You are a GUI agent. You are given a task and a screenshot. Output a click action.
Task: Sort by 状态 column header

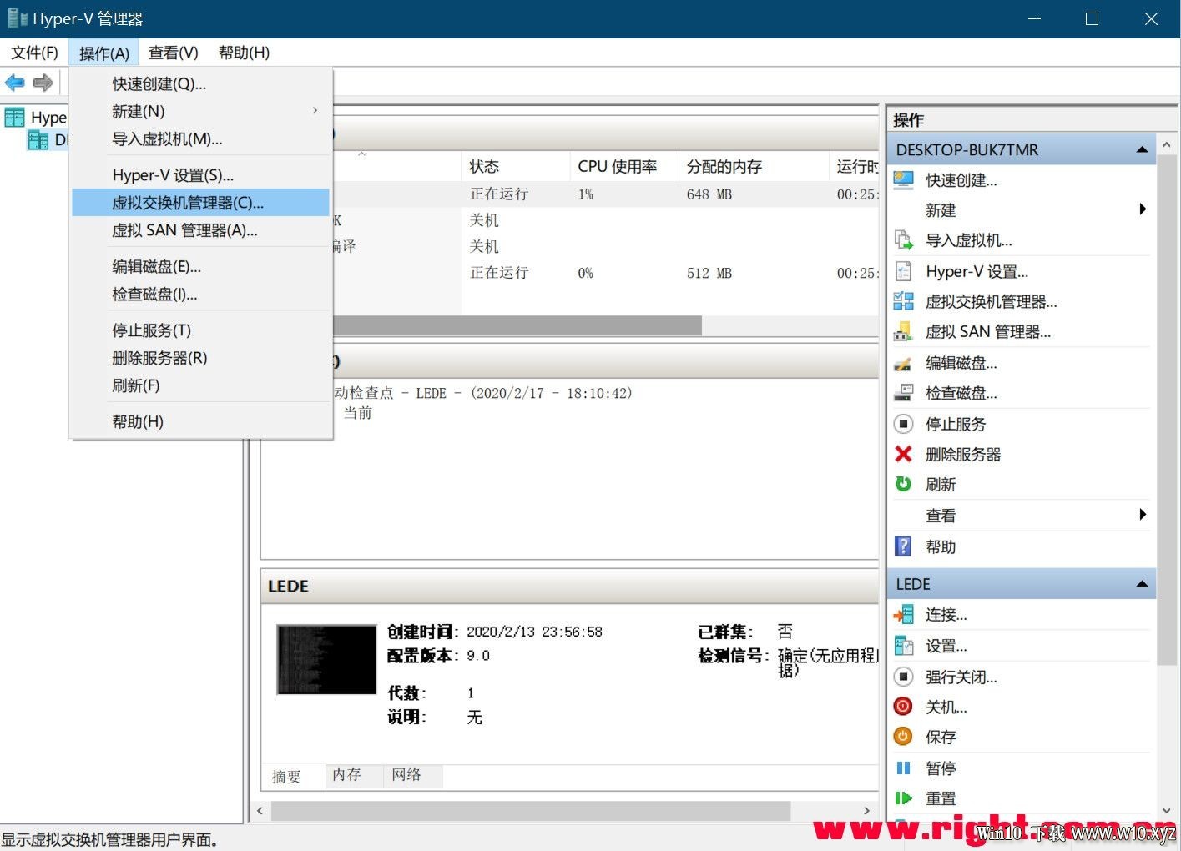[515, 166]
